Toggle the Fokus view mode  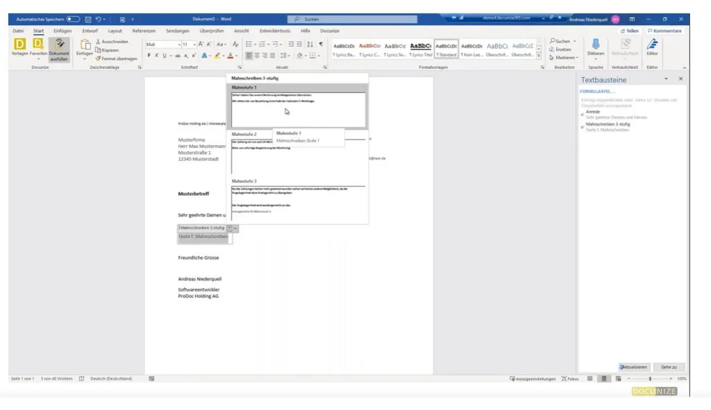570,379
